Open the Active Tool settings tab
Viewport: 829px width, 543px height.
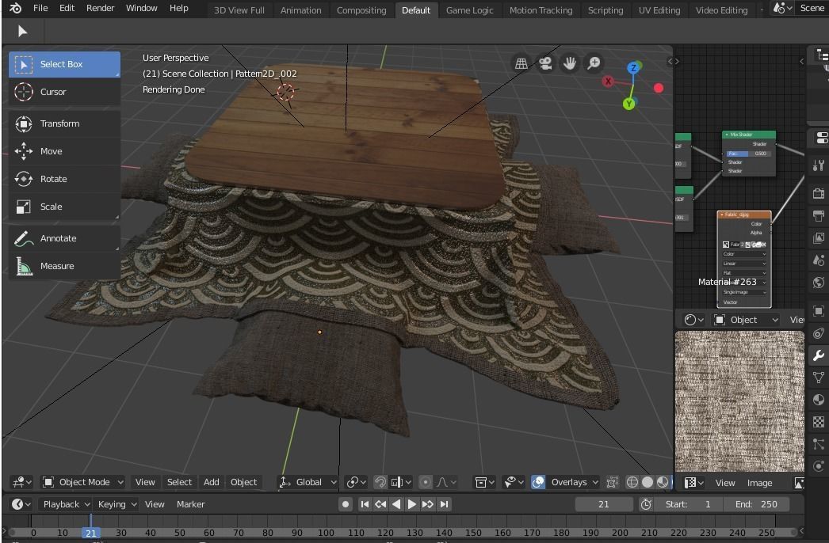pyautogui.click(x=819, y=166)
